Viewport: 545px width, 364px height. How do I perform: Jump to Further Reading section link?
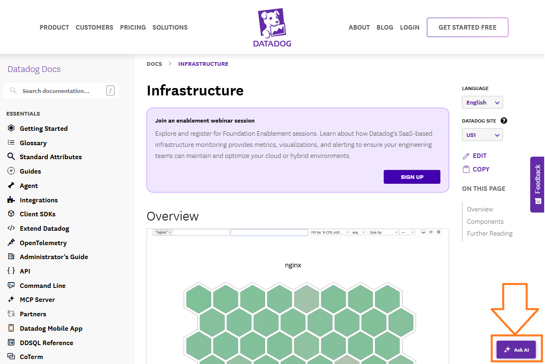tap(490, 234)
